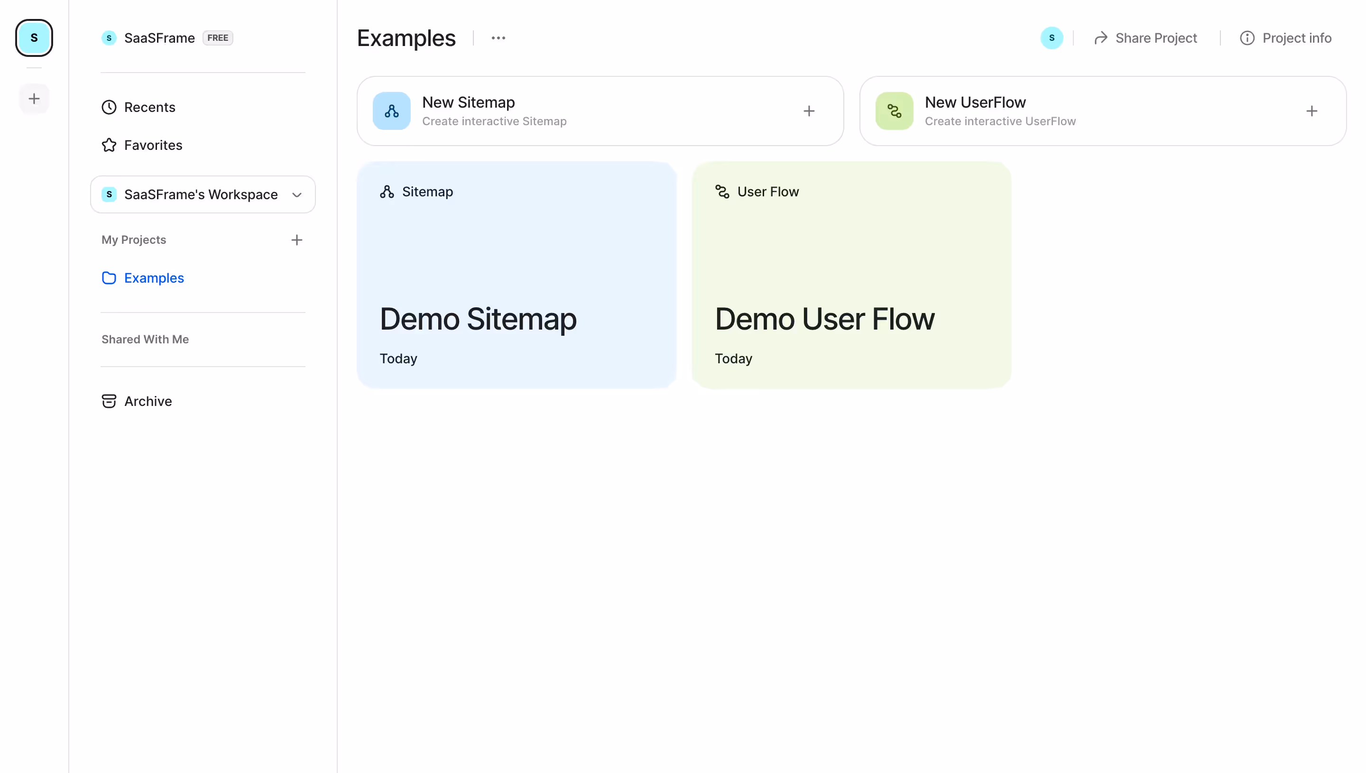Create a new Sitemap with the plus button

[809, 110]
